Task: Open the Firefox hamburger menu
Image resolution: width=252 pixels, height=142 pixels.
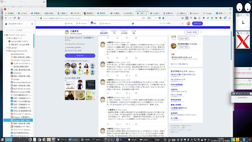Action: [230, 18]
